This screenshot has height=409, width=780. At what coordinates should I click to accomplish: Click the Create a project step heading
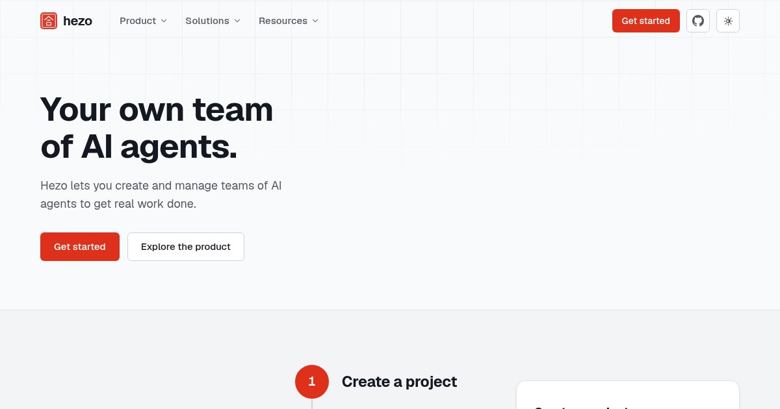[399, 382]
